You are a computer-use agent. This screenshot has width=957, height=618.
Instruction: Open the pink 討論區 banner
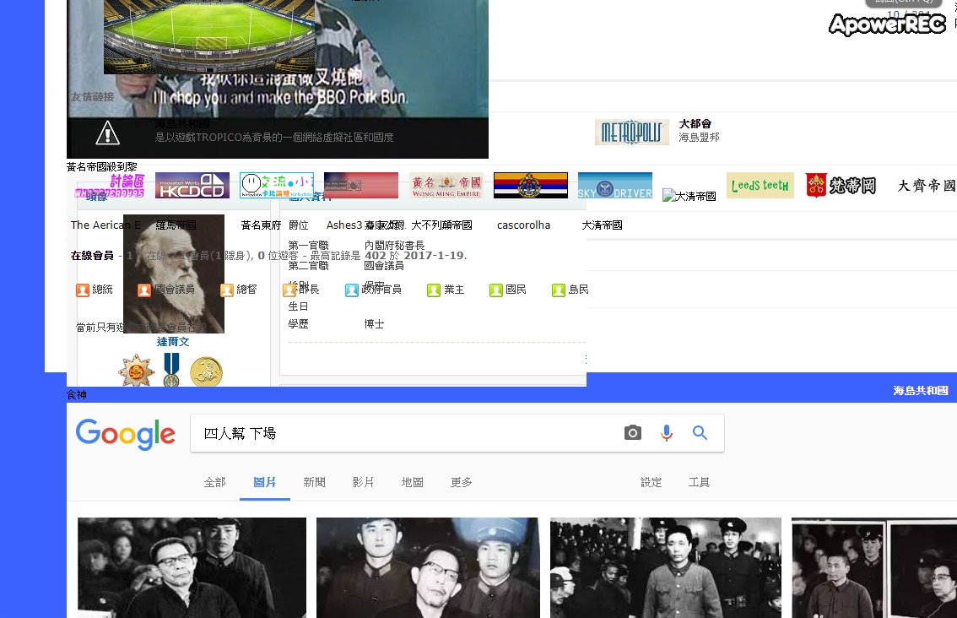(x=109, y=186)
